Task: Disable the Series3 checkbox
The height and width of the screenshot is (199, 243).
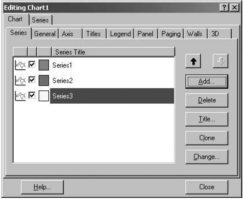Action: point(32,95)
